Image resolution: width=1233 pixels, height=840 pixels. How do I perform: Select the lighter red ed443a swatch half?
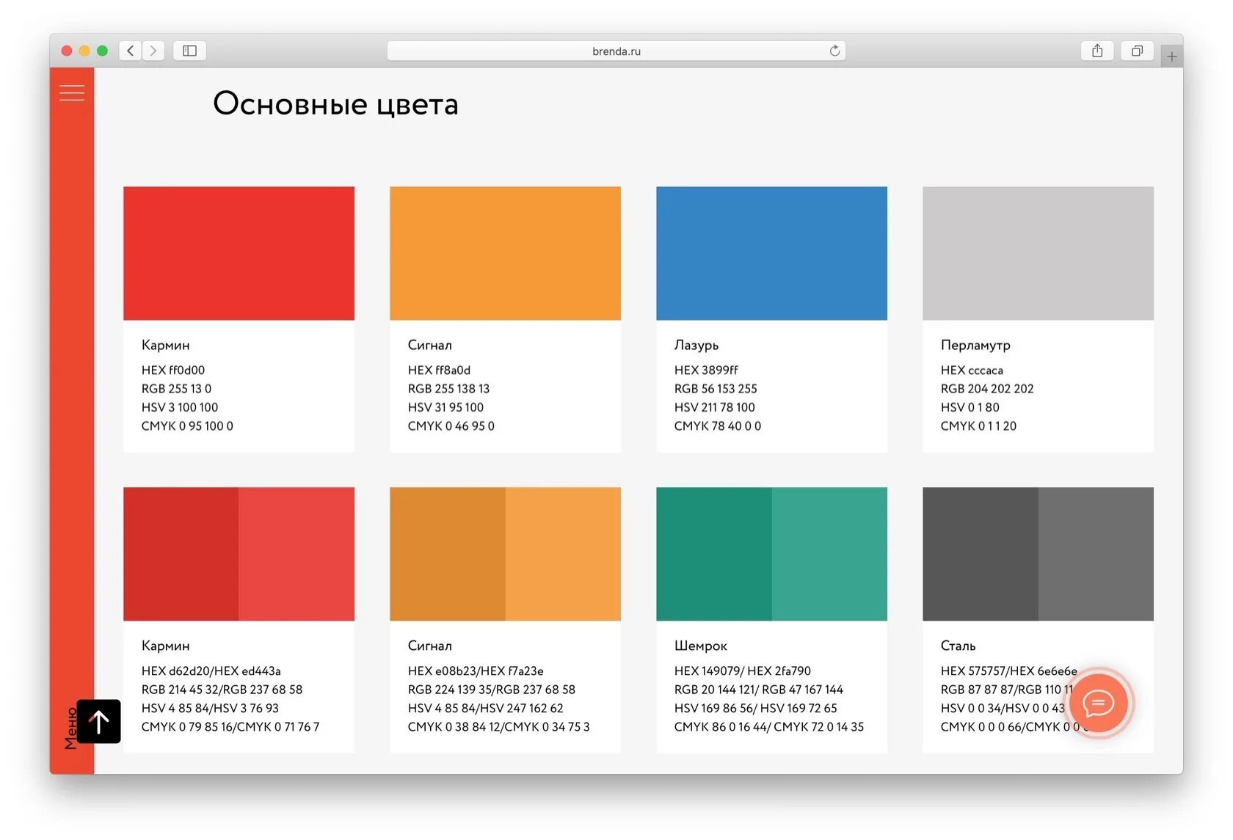(x=297, y=554)
